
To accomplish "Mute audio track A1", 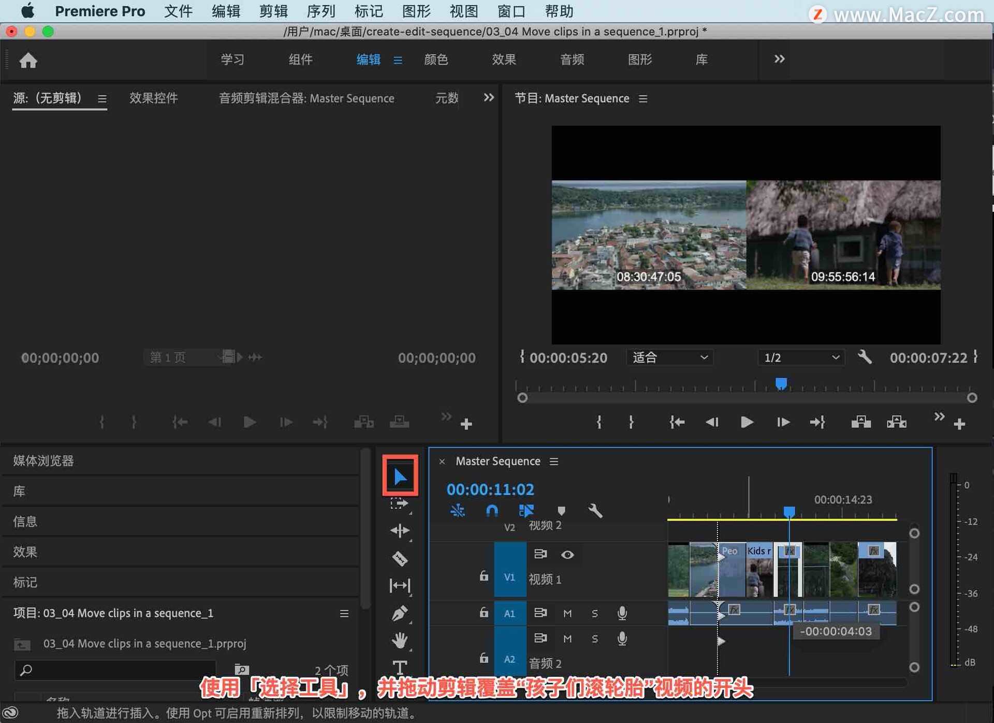I will click(x=567, y=614).
